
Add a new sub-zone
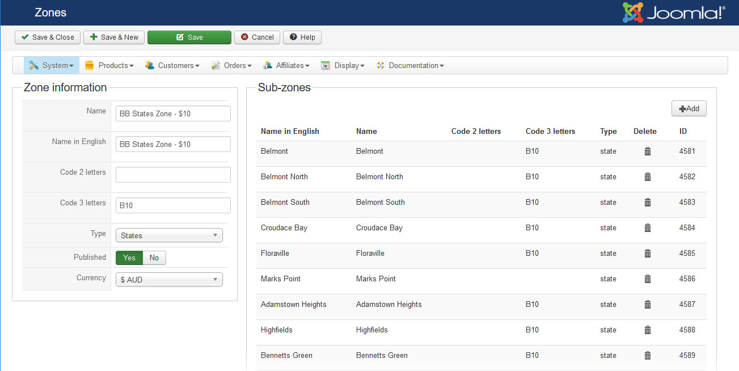point(689,109)
